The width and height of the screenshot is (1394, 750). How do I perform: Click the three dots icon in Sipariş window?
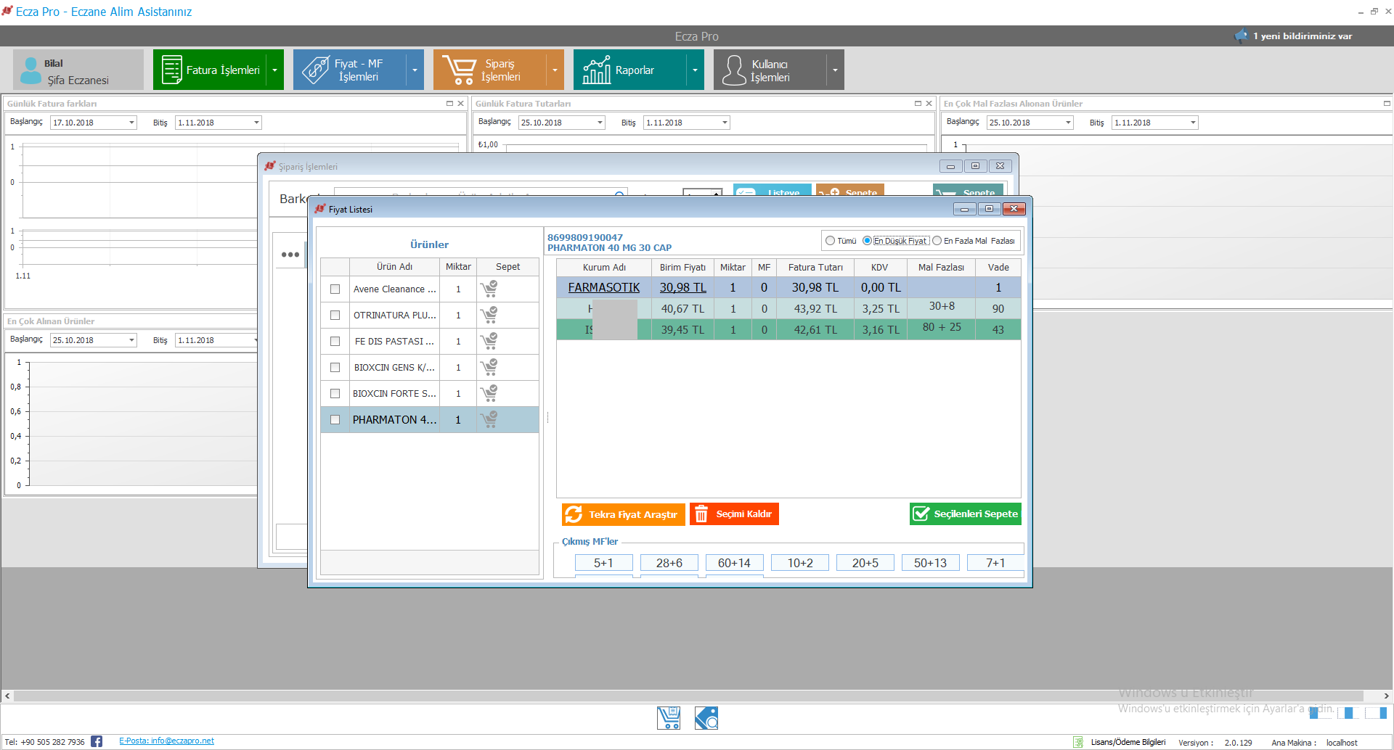click(290, 255)
